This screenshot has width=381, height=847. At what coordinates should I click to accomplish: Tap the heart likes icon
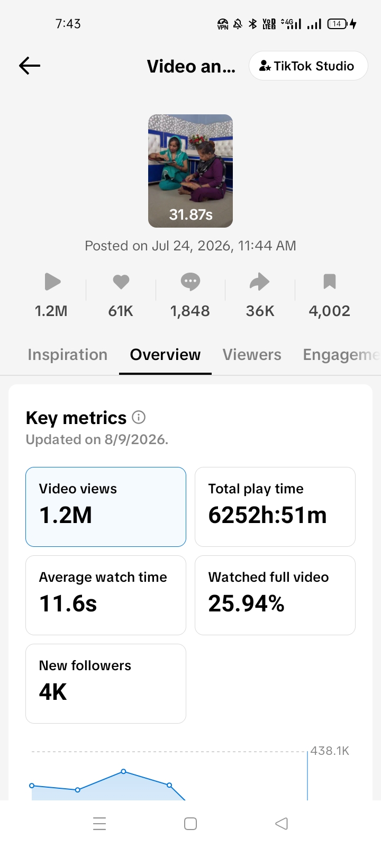point(121,282)
